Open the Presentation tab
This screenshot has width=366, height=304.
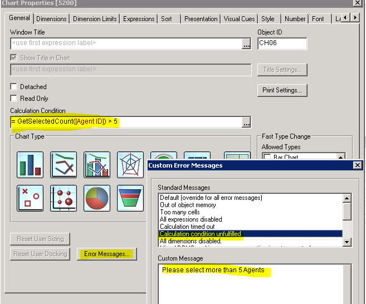(201, 19)
